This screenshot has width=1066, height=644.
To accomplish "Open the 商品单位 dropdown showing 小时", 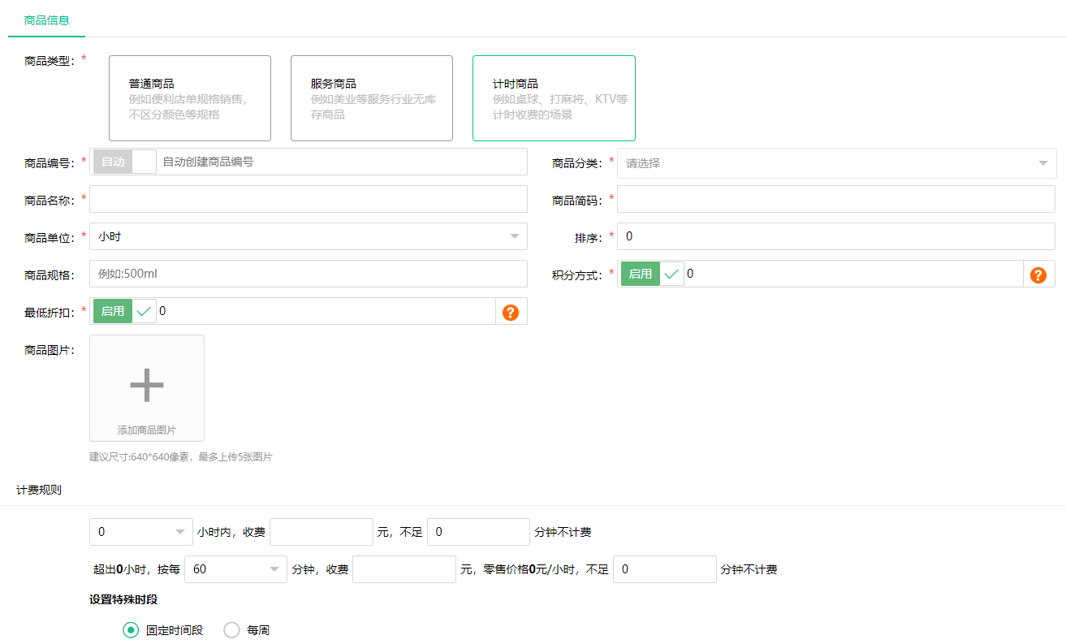I will (x=309, y=236).
